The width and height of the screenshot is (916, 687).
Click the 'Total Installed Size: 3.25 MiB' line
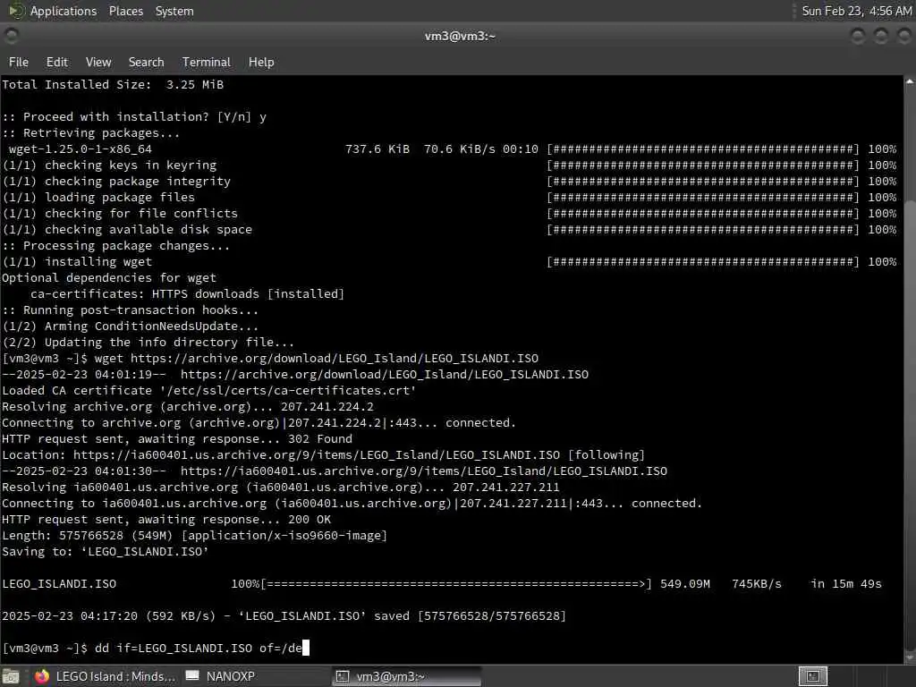tap(113, 85)
